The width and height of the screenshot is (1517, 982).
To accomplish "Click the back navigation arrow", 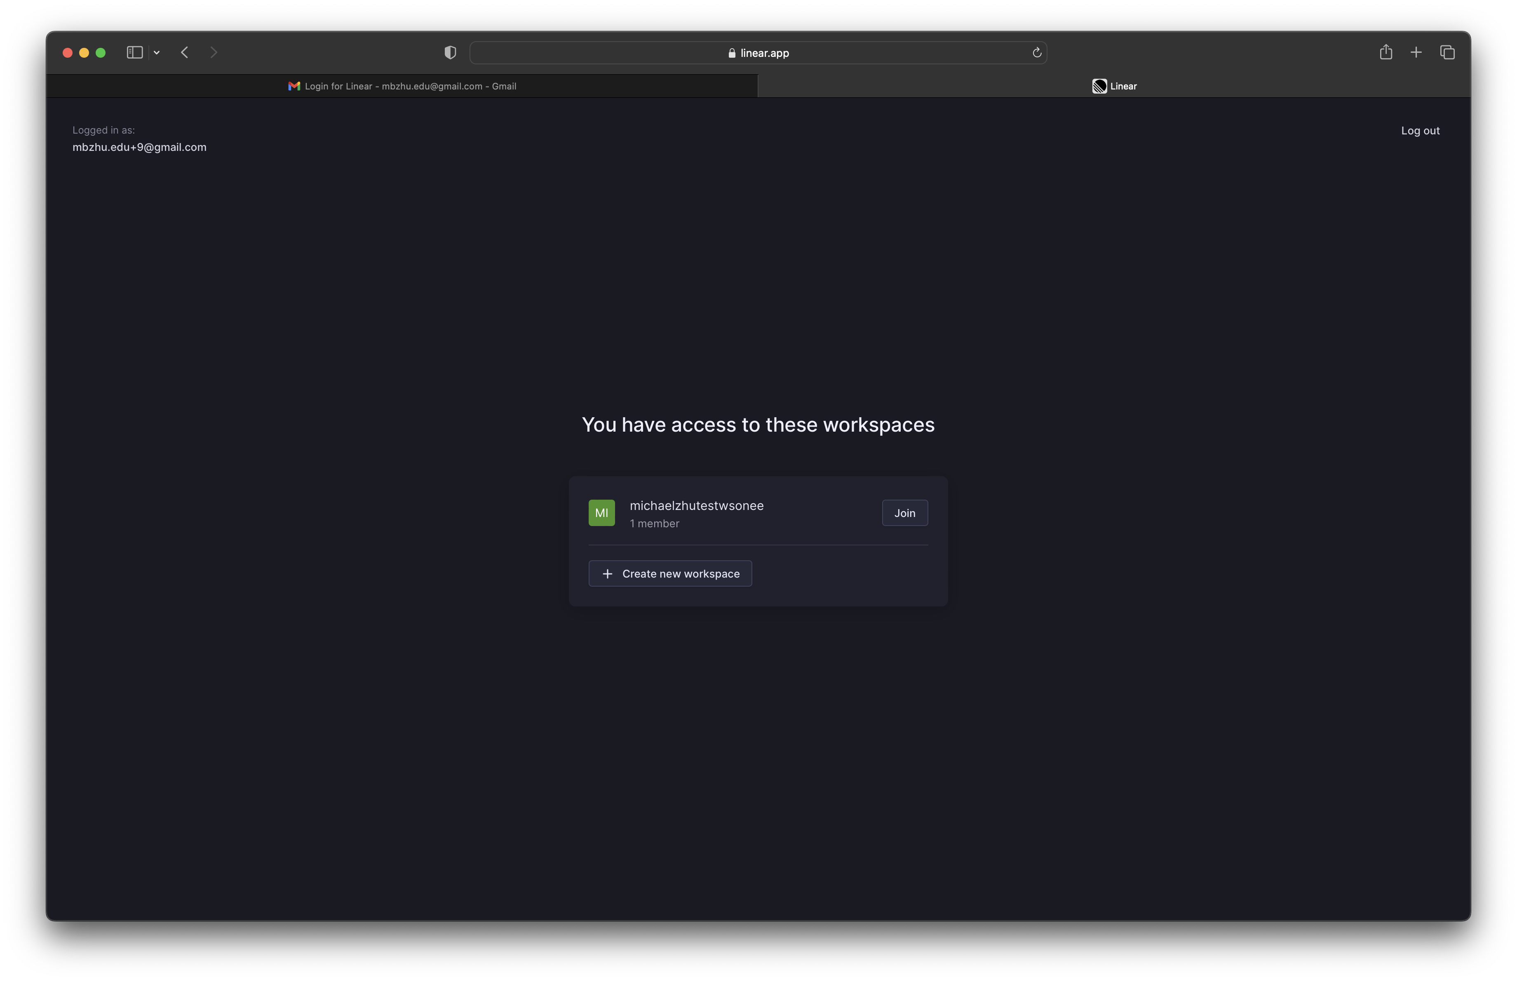I will 184,52.
